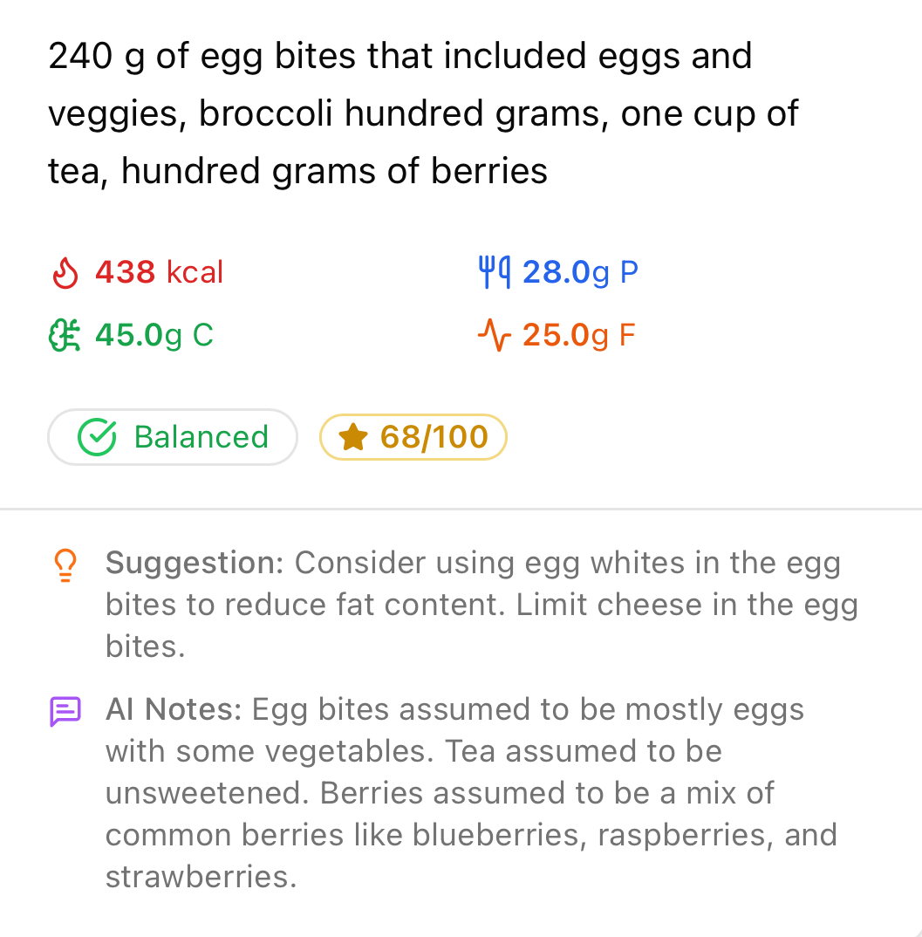922x937 pixels.
Task: Click the flame calories icon
Action: click(65, 272)
